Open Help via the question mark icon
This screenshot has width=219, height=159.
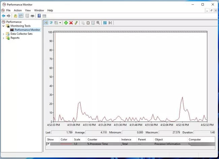(39, 16)
